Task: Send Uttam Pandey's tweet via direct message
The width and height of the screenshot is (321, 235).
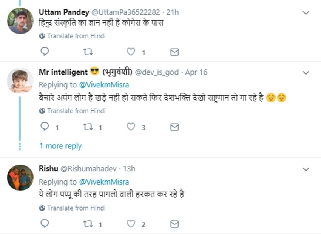Action: [174, 52]
